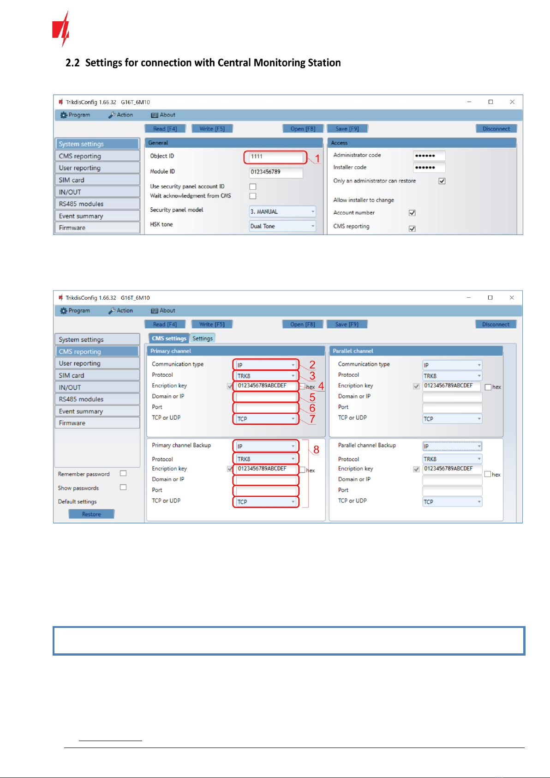
Task: Tick hex checkbox for Parallel channel encryption key
Action: [x=488, y=387]
